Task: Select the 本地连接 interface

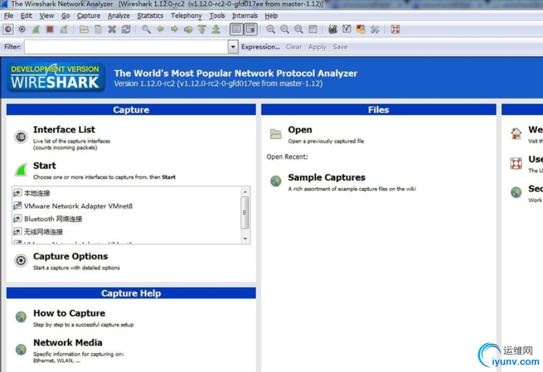Action: tap(37, 193)
